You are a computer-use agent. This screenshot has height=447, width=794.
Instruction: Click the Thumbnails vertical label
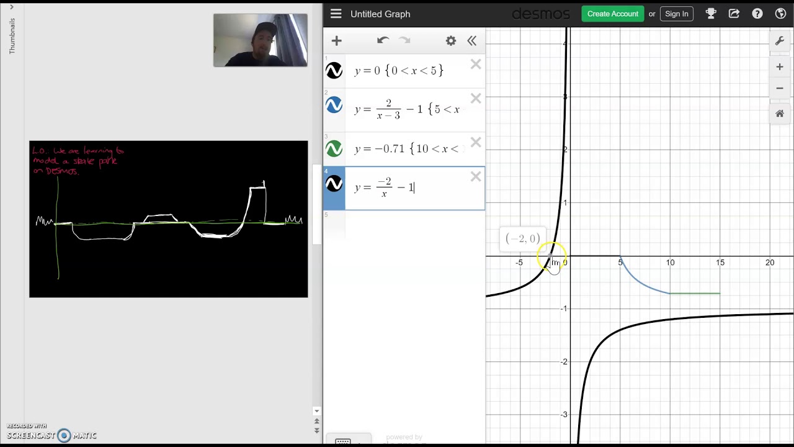[12, 35]
